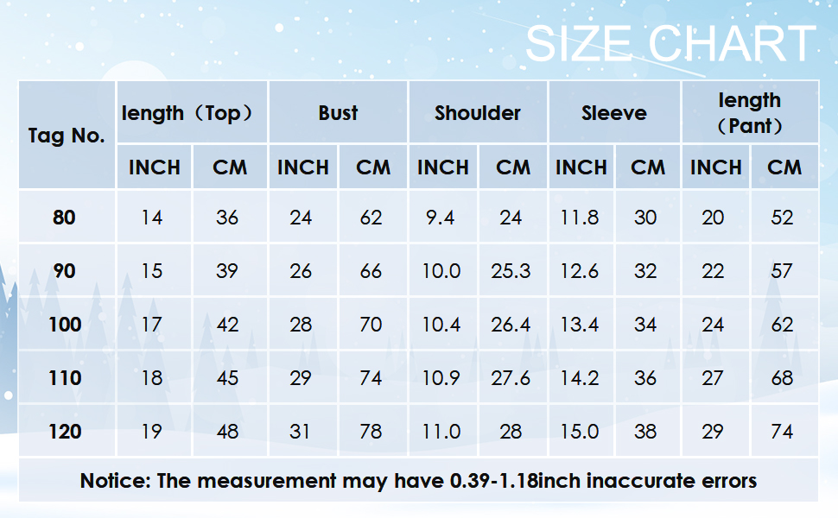838x518 pixels.
Task: Select the 14.2 sleeve inch value
Action: point(579,378)
